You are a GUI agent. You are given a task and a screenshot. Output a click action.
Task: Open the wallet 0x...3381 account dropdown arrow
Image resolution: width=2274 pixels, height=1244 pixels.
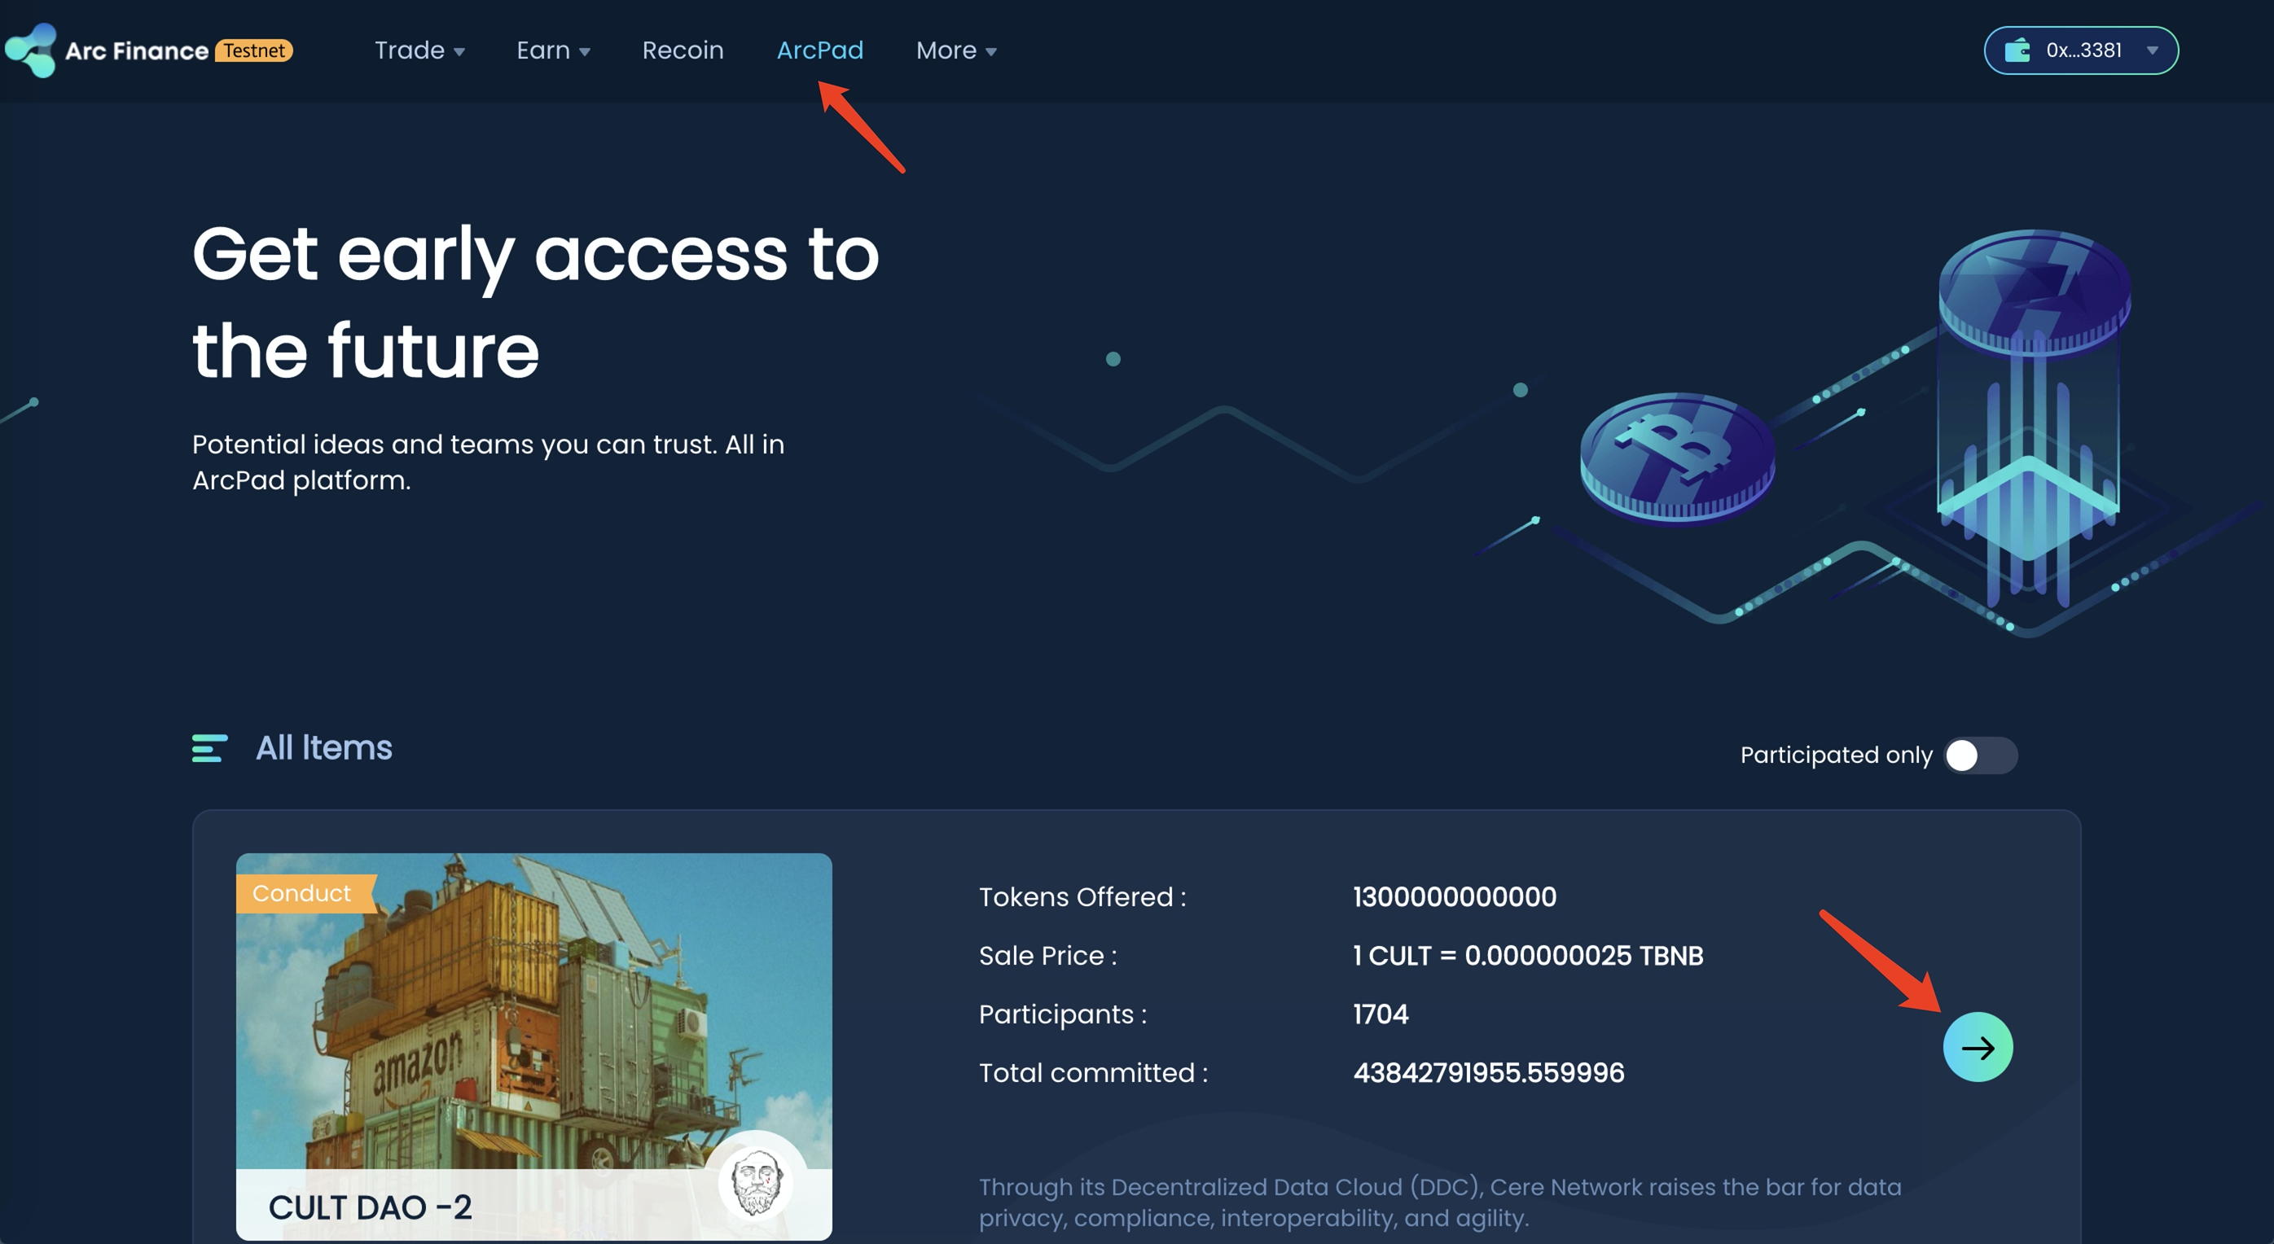2152,50
